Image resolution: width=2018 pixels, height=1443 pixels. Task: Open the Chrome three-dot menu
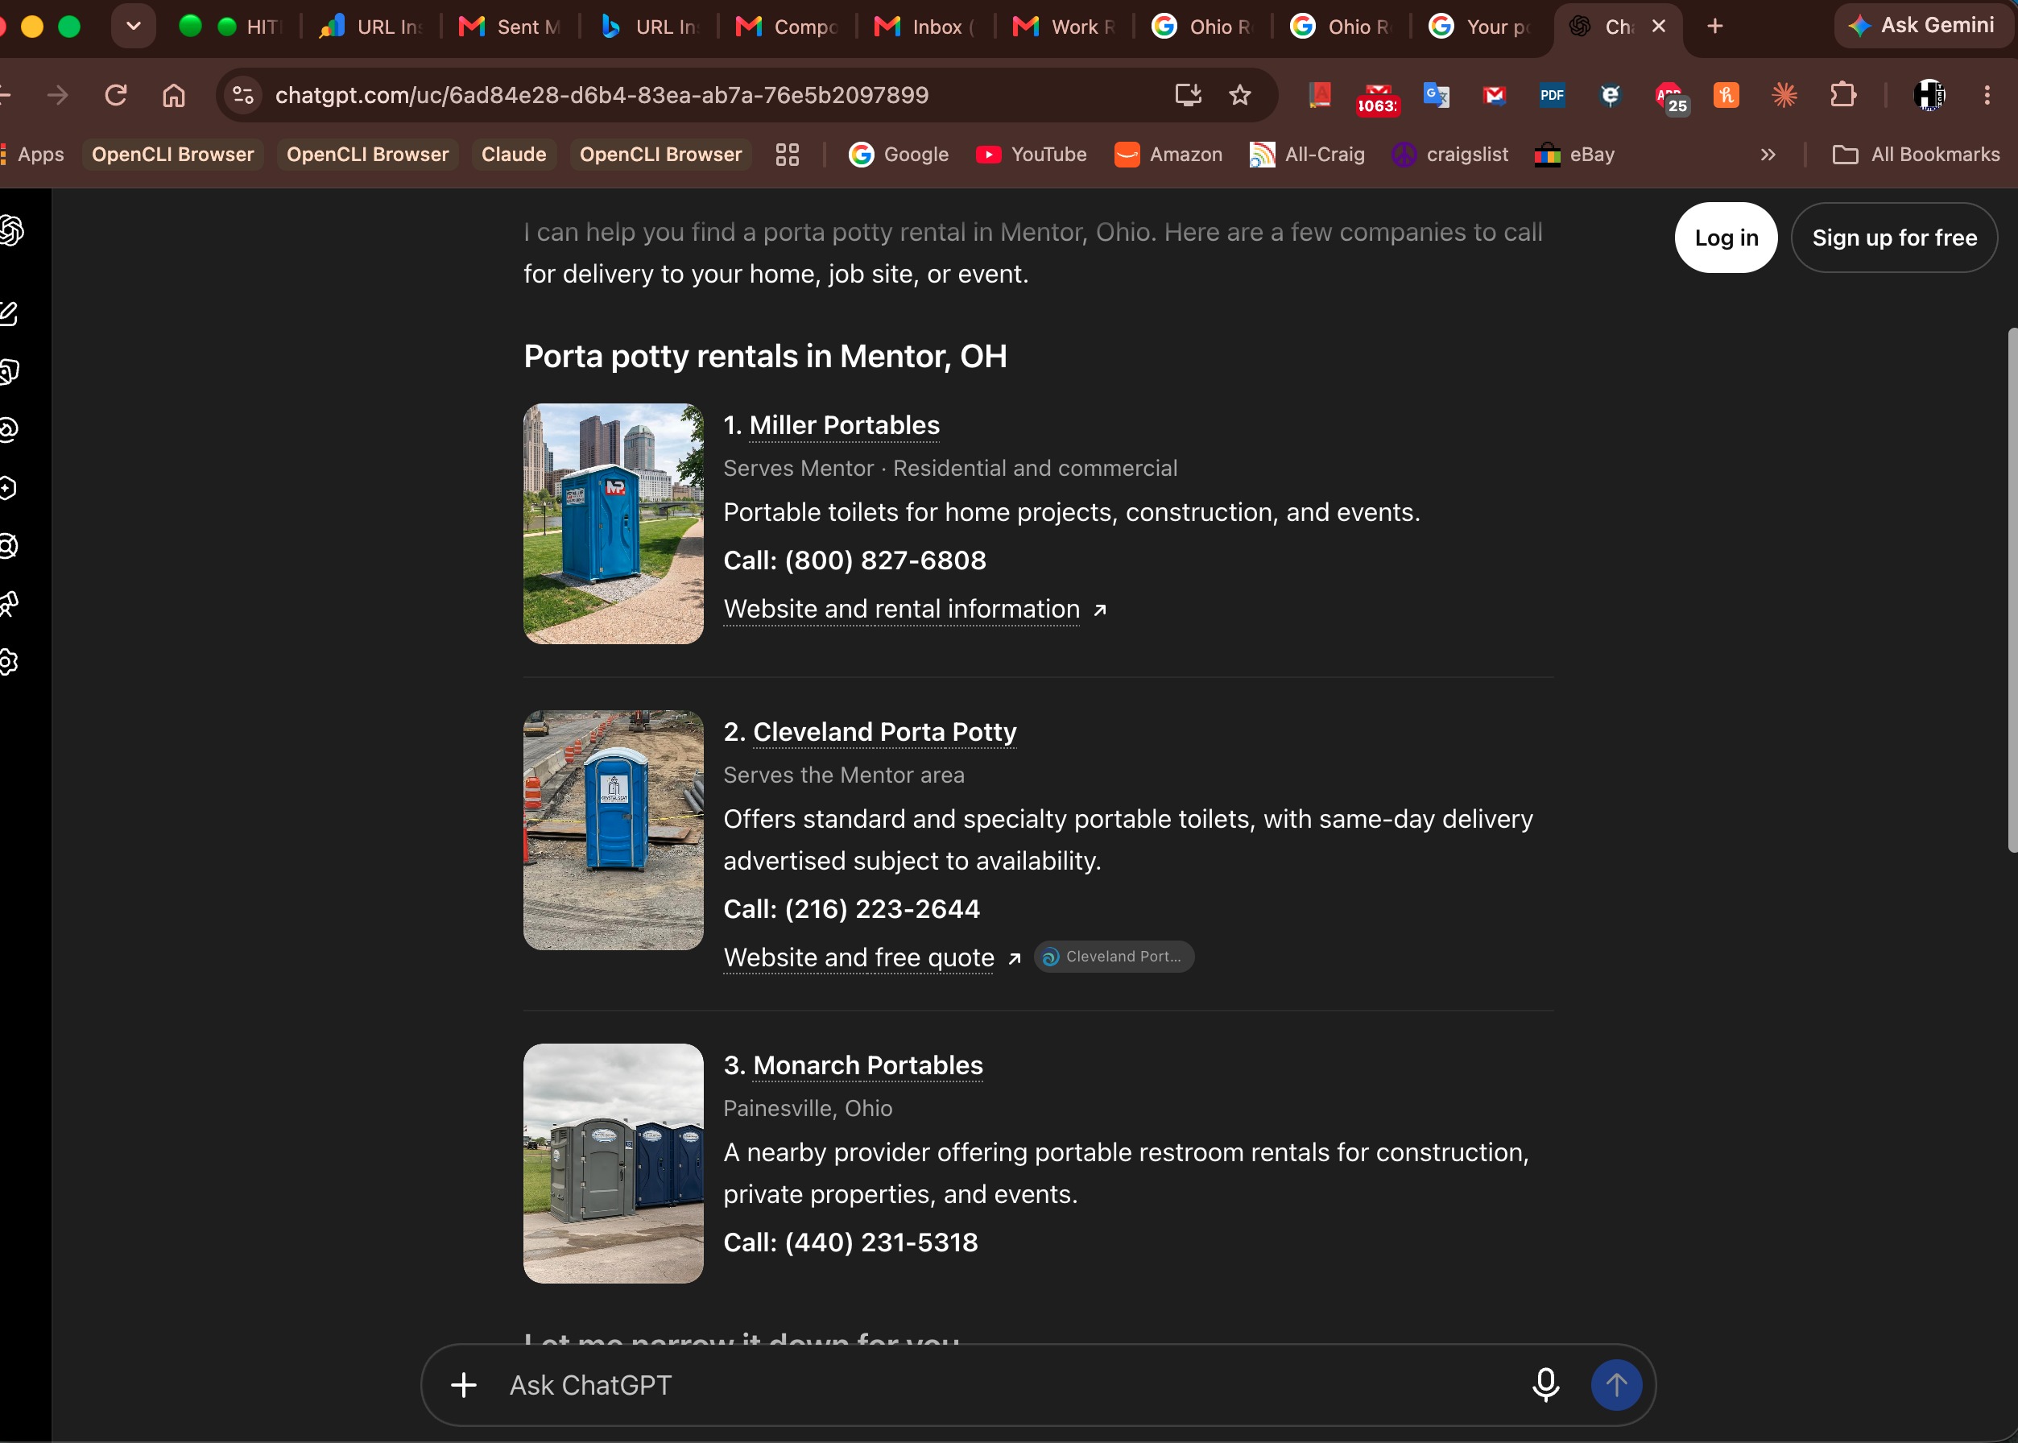pos(1987,95)
